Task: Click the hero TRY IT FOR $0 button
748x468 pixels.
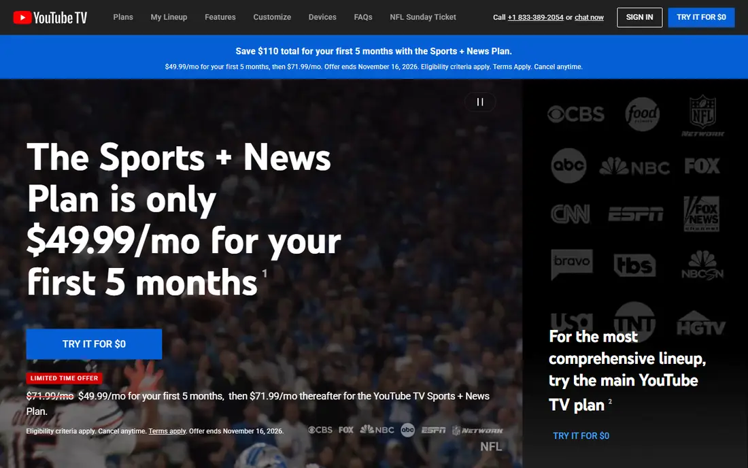Action: [x=94, y=344]
